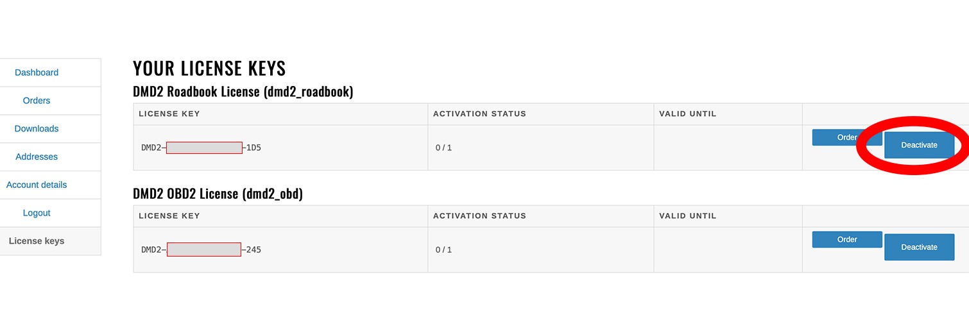Open the Downloads section

pos(37,129)
